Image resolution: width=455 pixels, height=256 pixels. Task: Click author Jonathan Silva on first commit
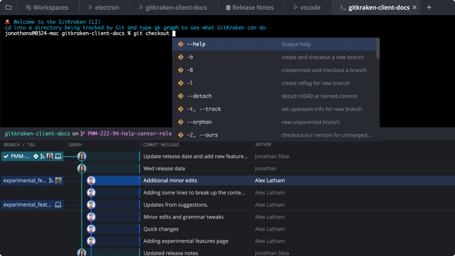coord(272,156)
